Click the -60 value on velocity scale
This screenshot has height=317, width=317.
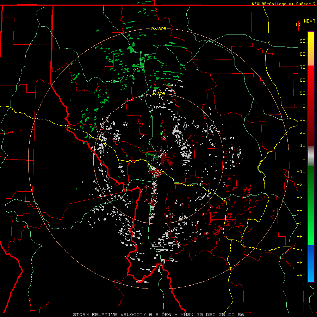[301, 237]
